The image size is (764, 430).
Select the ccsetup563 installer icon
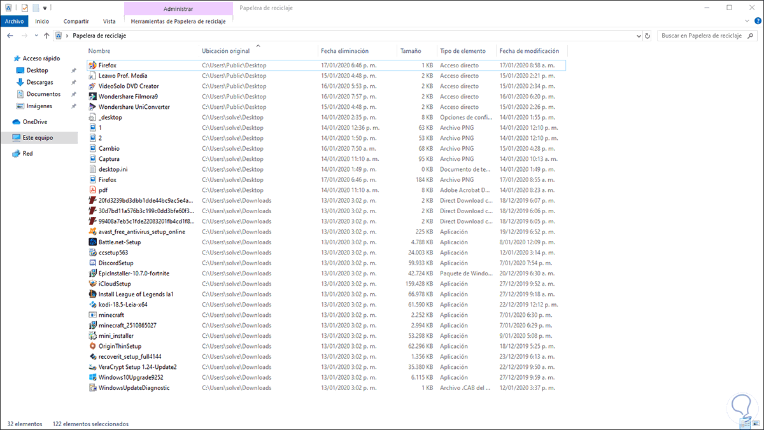92,253
